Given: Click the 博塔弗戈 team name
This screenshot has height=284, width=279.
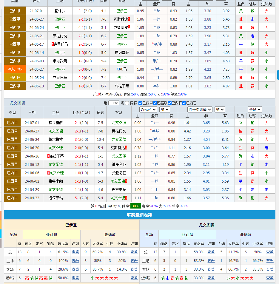Looking at the screenshot, I should coord(56,197).
